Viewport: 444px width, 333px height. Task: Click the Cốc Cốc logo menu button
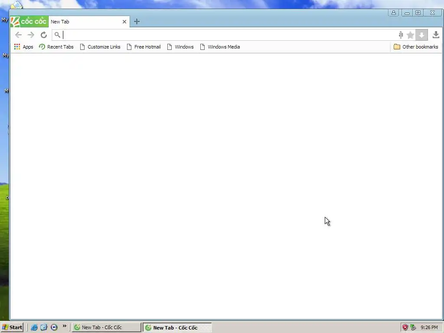click(x=29, y=22)
